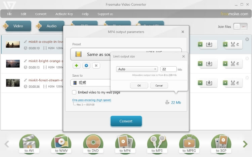Viewport: 252px width, 157px height.
Task: Click the blue gear edit preset icon
Action: (86, 66)
